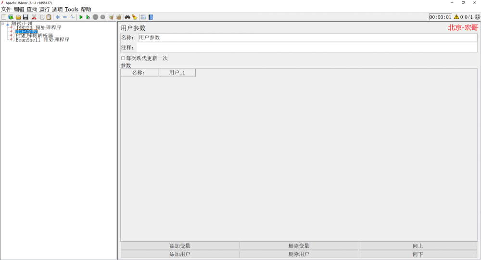Open the Function helper list icon
This screenshot has height=260, width=481.
[143, 17]
